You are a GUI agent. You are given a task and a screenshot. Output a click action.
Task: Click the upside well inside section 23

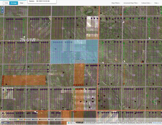coord(55,49)
